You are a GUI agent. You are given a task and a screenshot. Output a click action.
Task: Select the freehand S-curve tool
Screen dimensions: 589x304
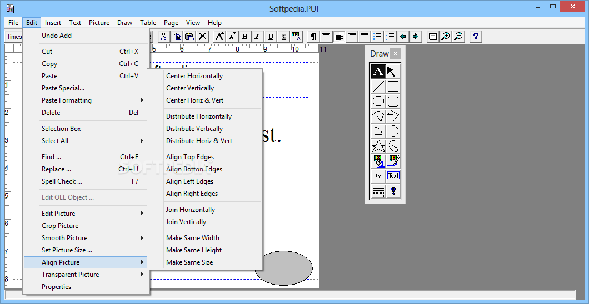tap(393, 146)
